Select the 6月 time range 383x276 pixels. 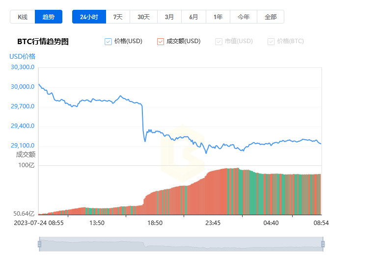[x=193, y=17]
